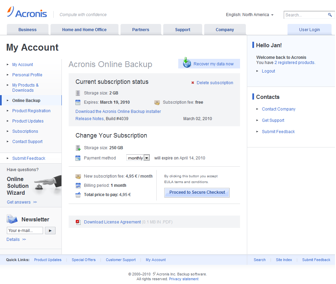Click the PDF icon for License Agreement
Image resolution: width=336 pixels, height=284 pixels.
(x=78, y=222)
